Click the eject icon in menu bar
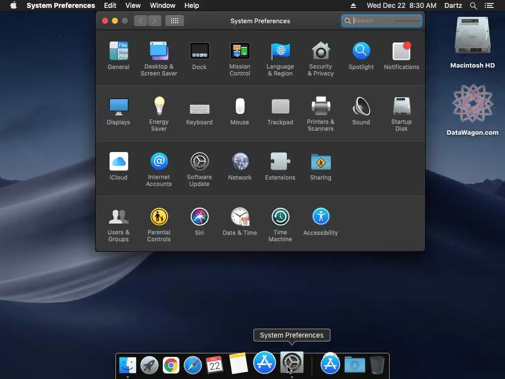 [353, 5]
